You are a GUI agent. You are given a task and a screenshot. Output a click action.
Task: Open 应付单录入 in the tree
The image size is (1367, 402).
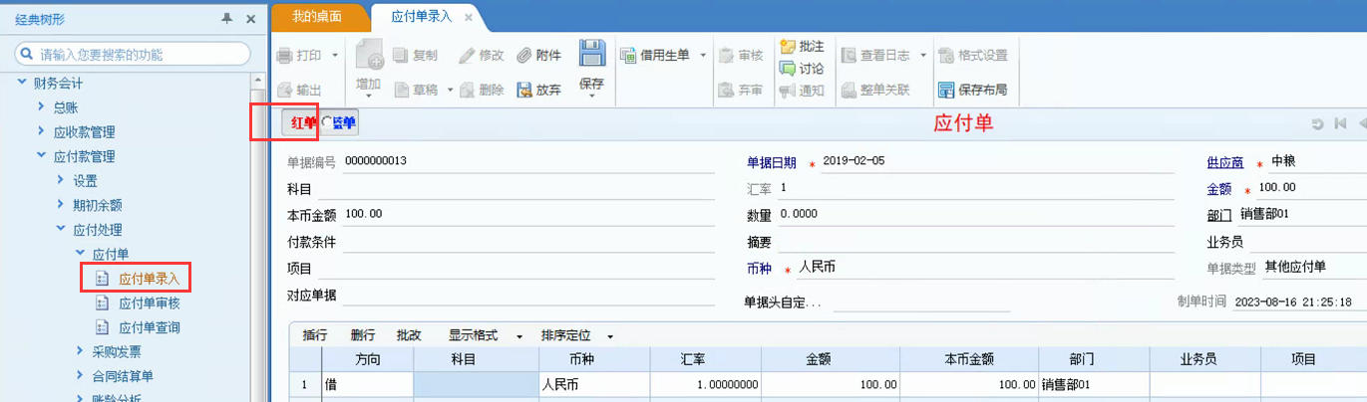(149, 279)
